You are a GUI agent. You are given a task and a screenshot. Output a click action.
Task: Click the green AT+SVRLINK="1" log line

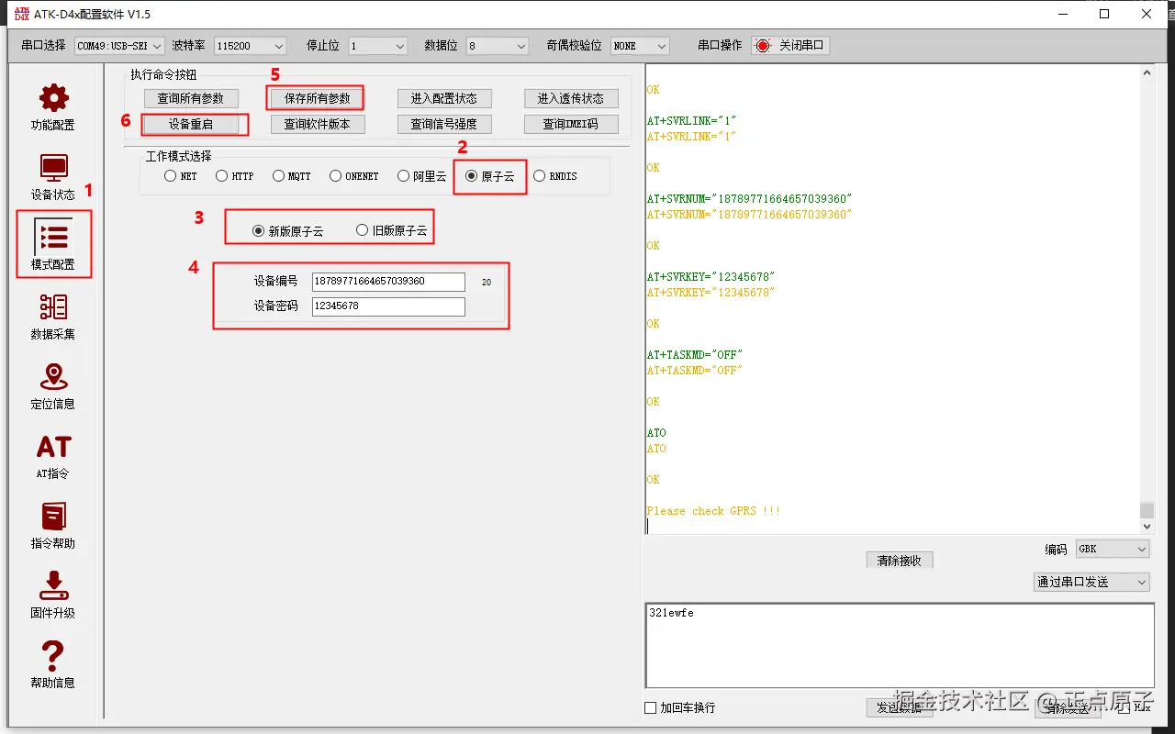(691, 121)
